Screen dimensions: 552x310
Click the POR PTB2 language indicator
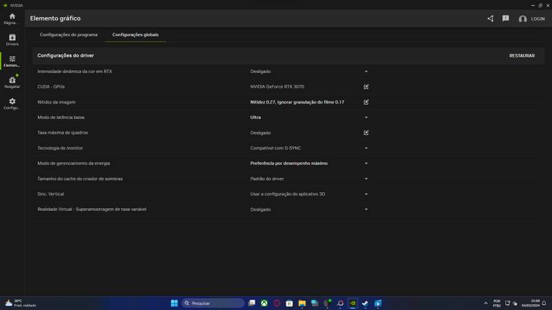[497, 303]
